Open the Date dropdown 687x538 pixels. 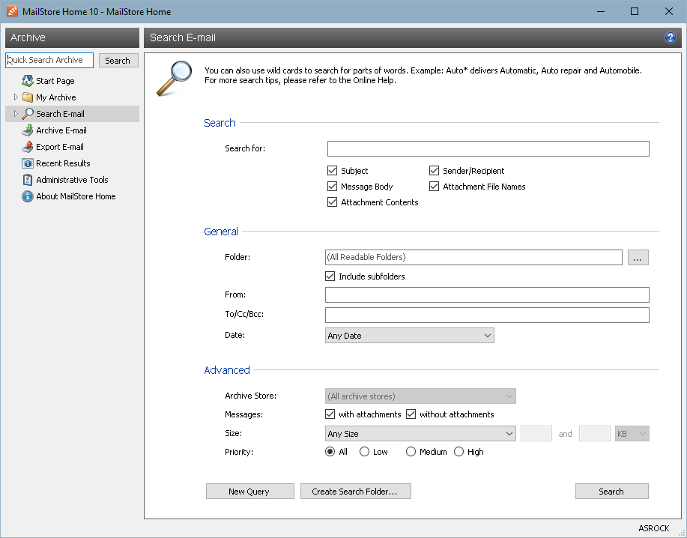(x=409, y=336)
